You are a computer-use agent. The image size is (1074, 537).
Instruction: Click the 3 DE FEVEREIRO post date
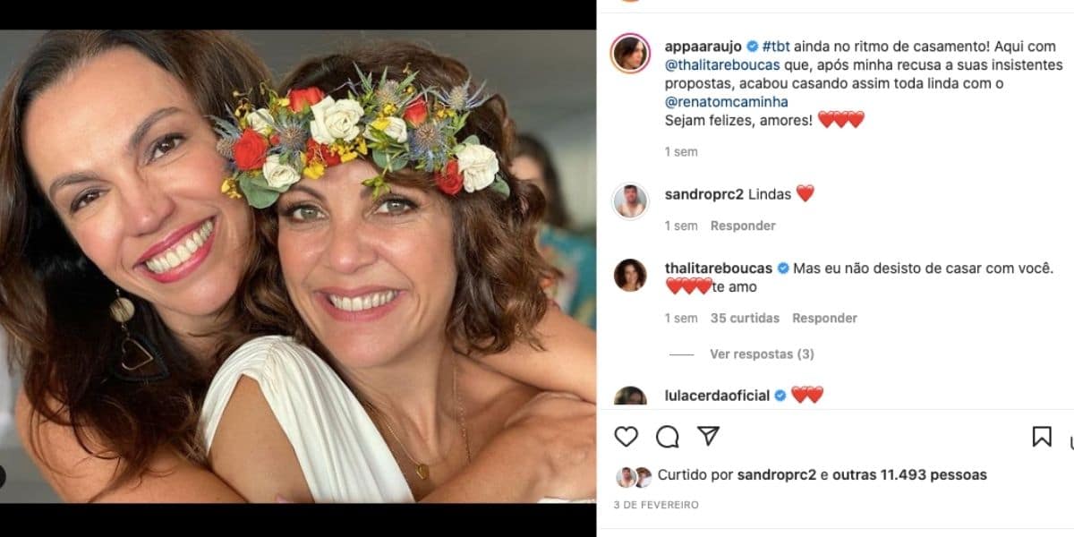(656, 505)
